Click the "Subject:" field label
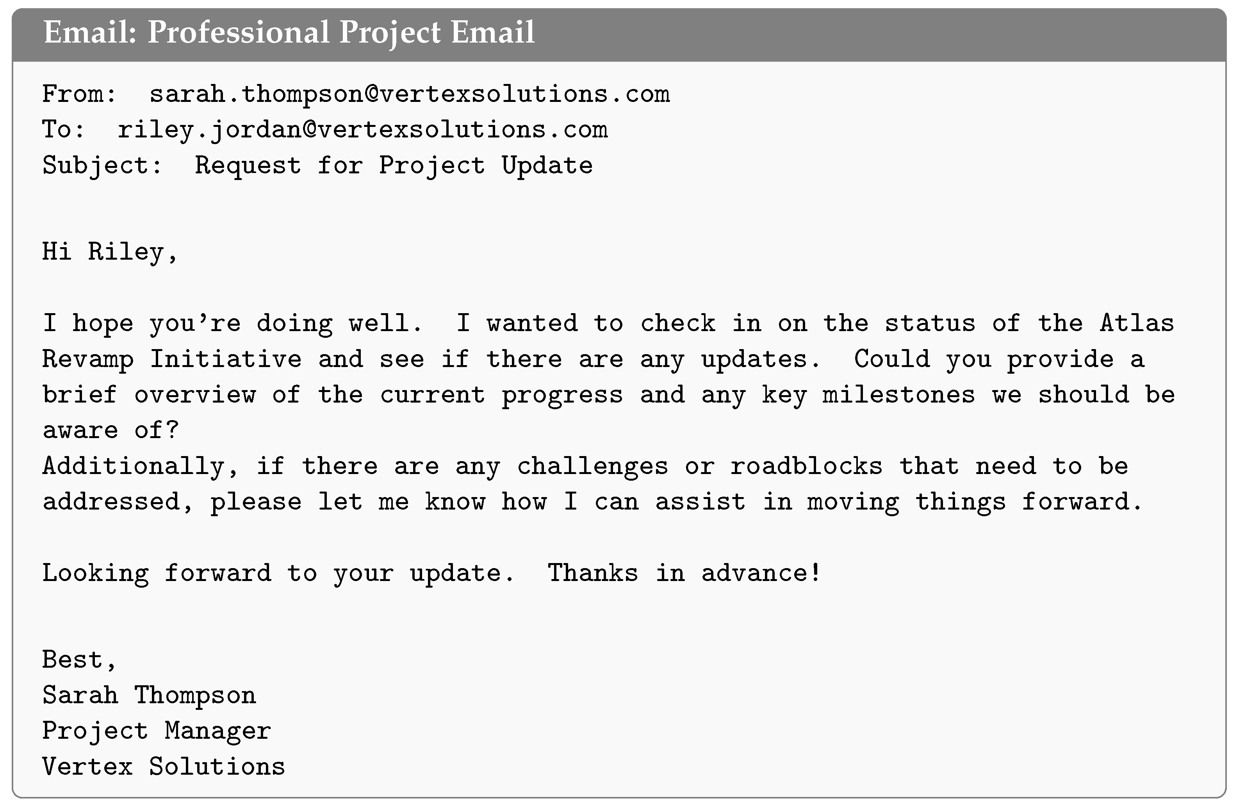 click(102, 166)
